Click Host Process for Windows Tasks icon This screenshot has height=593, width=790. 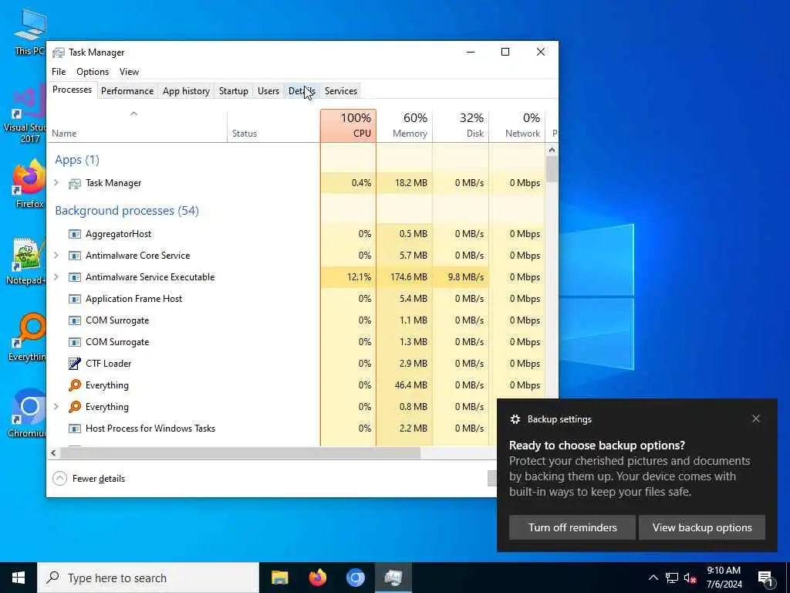click(75, 429)
